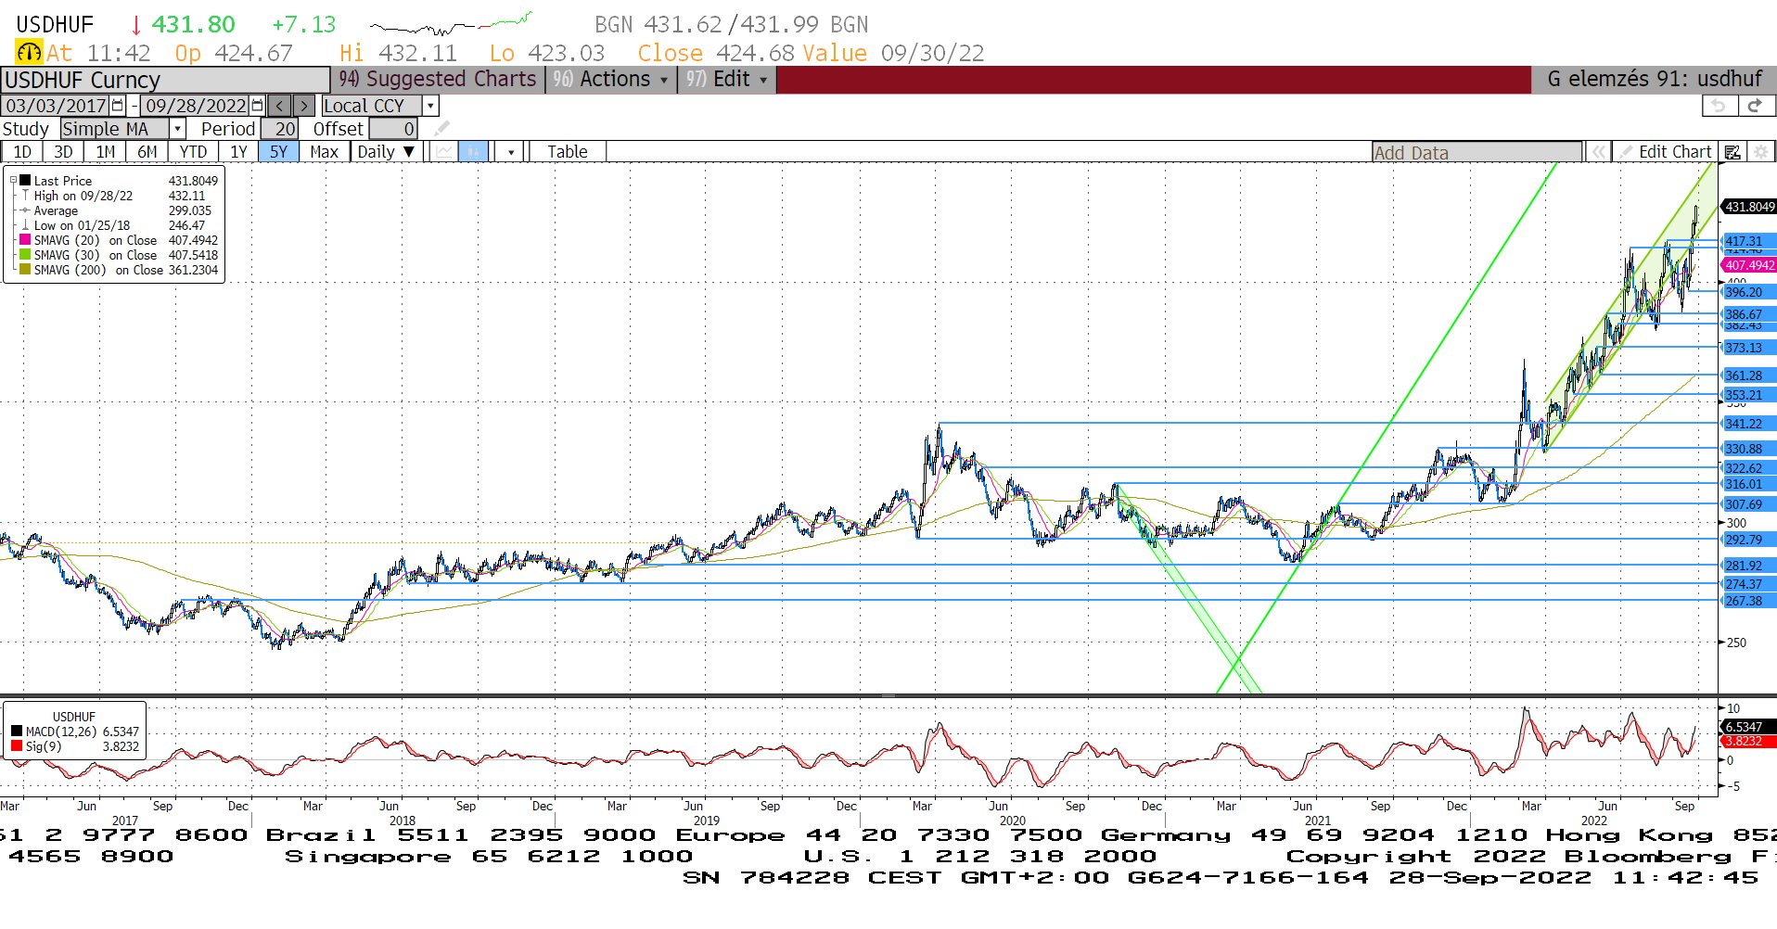This screenshot has width=1777, height=929.
Task: Click the intraday sparkline mini chart
Action: (x=451, y=23)
